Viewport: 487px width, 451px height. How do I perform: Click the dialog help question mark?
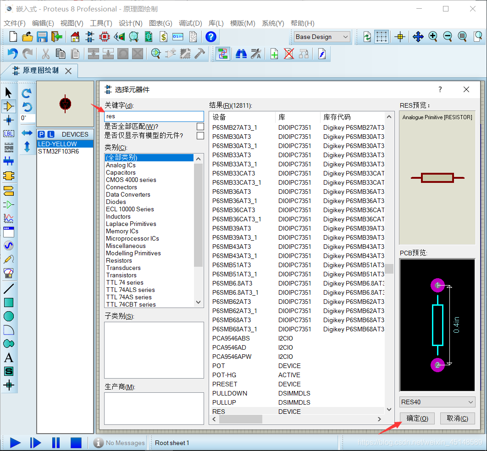coord(440,89)
